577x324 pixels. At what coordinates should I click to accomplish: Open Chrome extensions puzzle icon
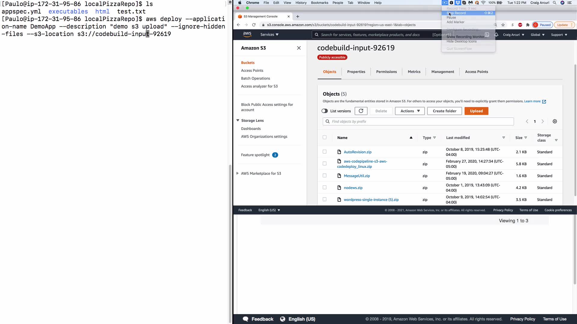528,25
